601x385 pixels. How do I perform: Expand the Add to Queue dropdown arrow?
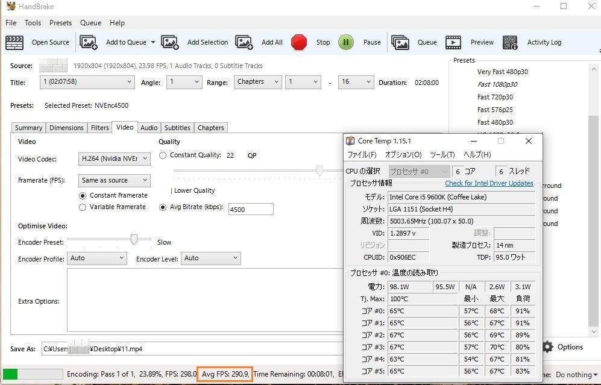click(153, 42)
